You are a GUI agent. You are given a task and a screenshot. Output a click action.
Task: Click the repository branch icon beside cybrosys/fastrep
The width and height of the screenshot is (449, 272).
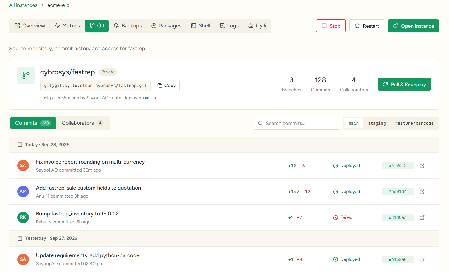(x=26, y=76)
